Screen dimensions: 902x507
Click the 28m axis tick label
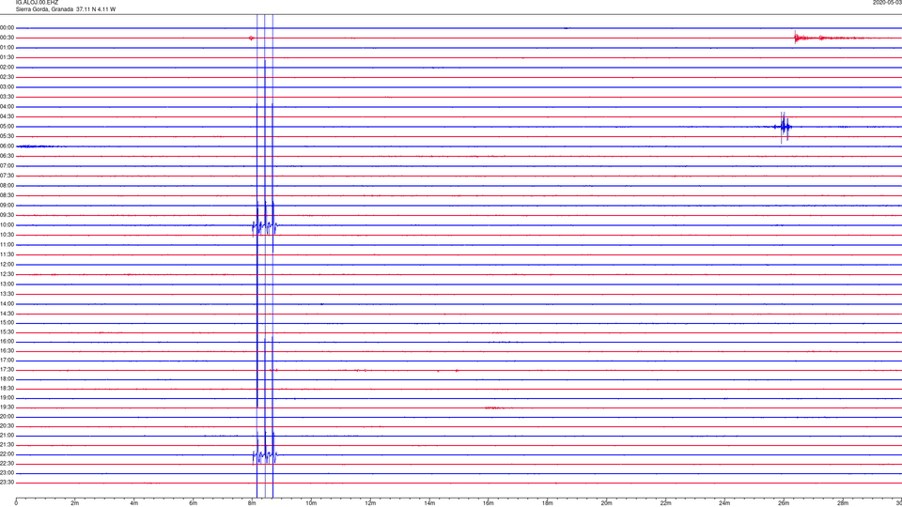point(843,503)
